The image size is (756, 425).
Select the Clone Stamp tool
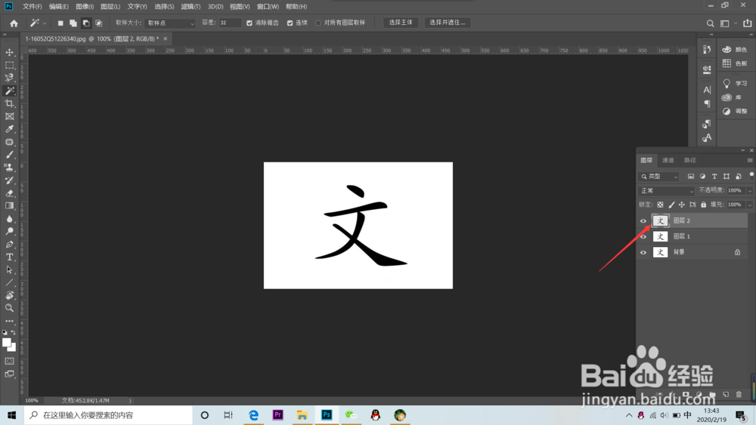(x=9, y=168)
